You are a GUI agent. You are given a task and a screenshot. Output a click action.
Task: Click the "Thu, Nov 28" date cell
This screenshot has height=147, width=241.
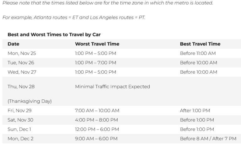21,87
